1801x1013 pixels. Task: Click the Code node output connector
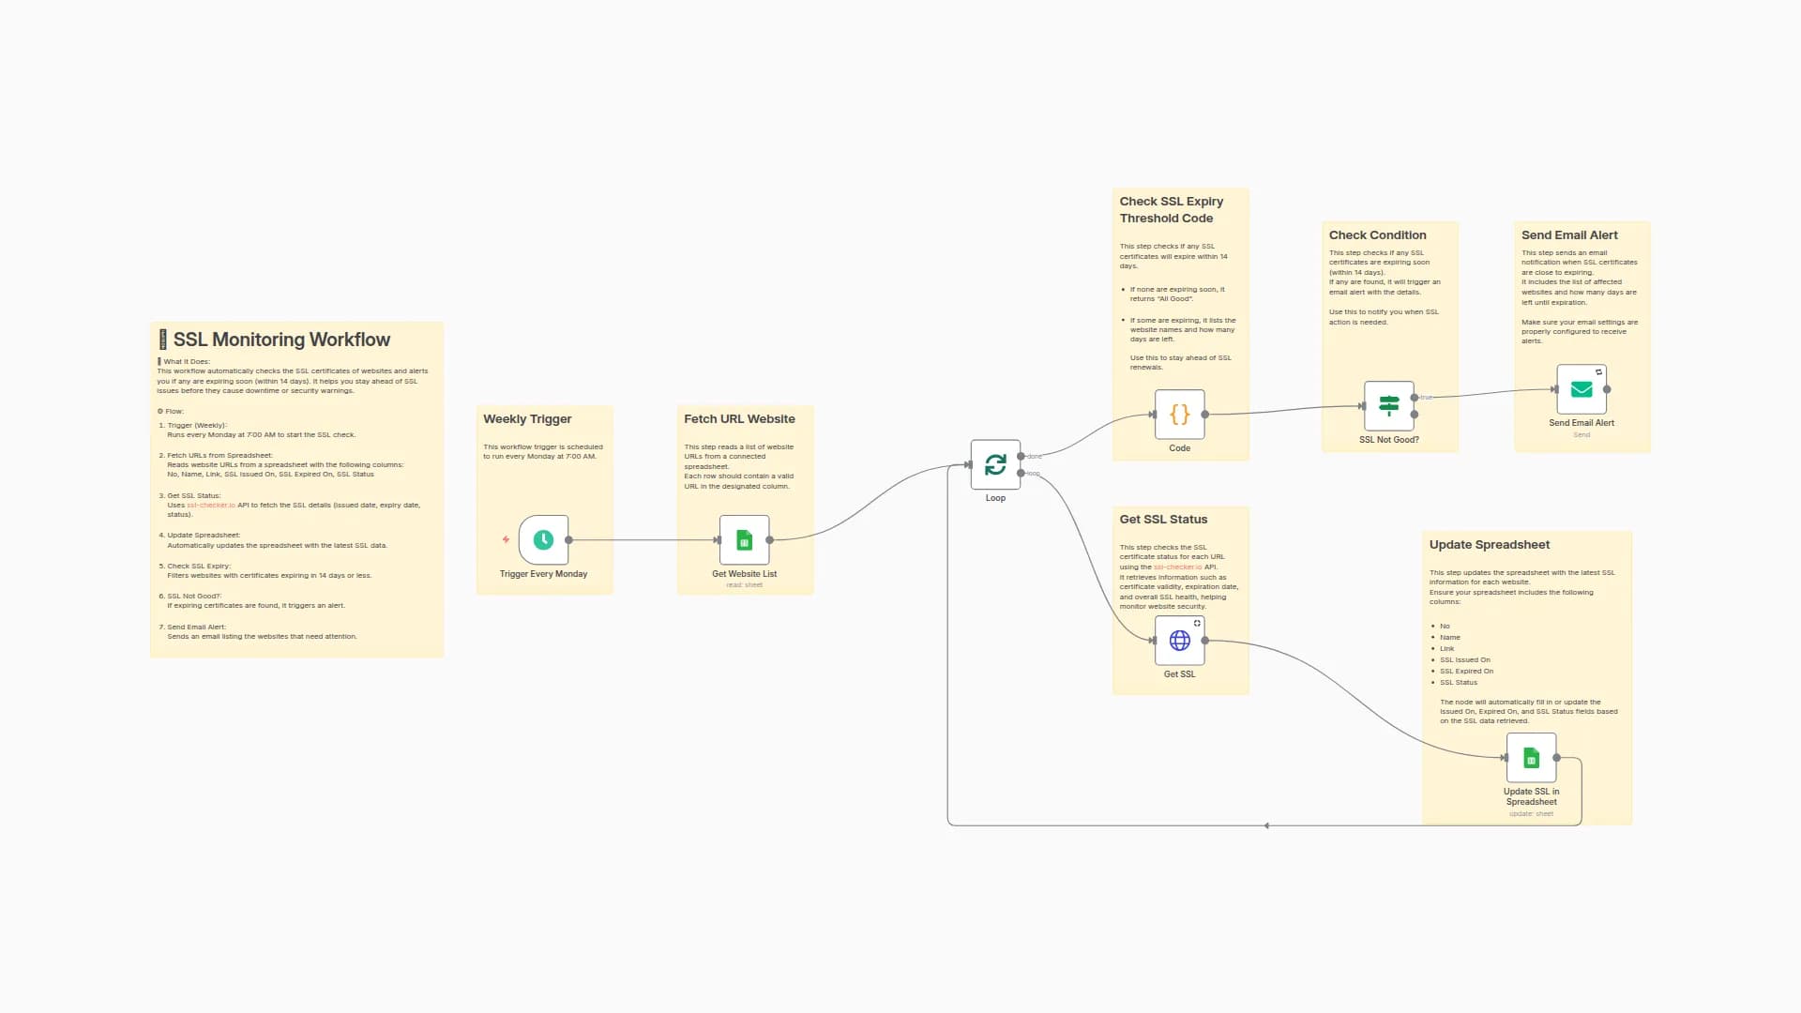click(x=1205, y=414)
